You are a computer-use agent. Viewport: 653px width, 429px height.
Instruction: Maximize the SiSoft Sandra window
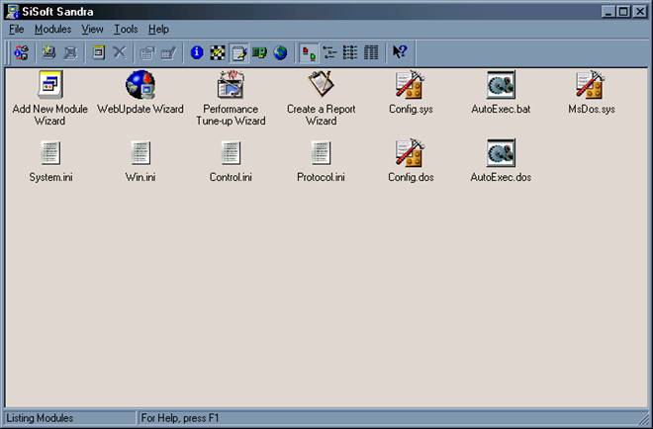(623, 12)
